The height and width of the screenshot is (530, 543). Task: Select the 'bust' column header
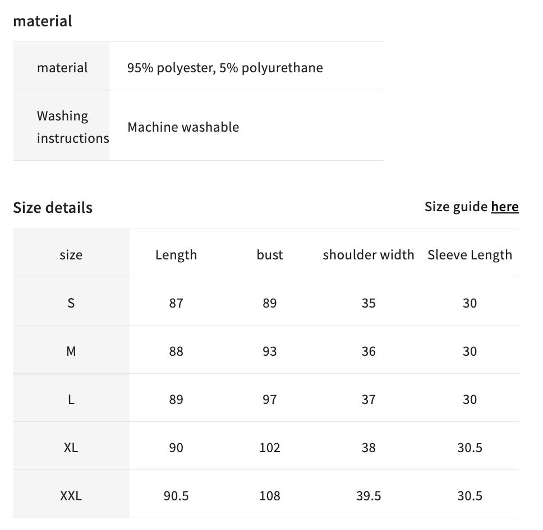(x=269, y=255)
